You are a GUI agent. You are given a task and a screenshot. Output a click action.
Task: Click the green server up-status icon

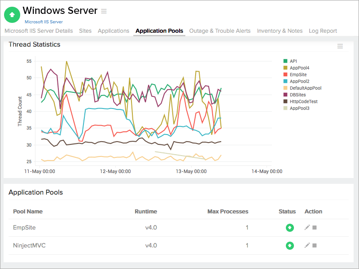pos(12,14)
